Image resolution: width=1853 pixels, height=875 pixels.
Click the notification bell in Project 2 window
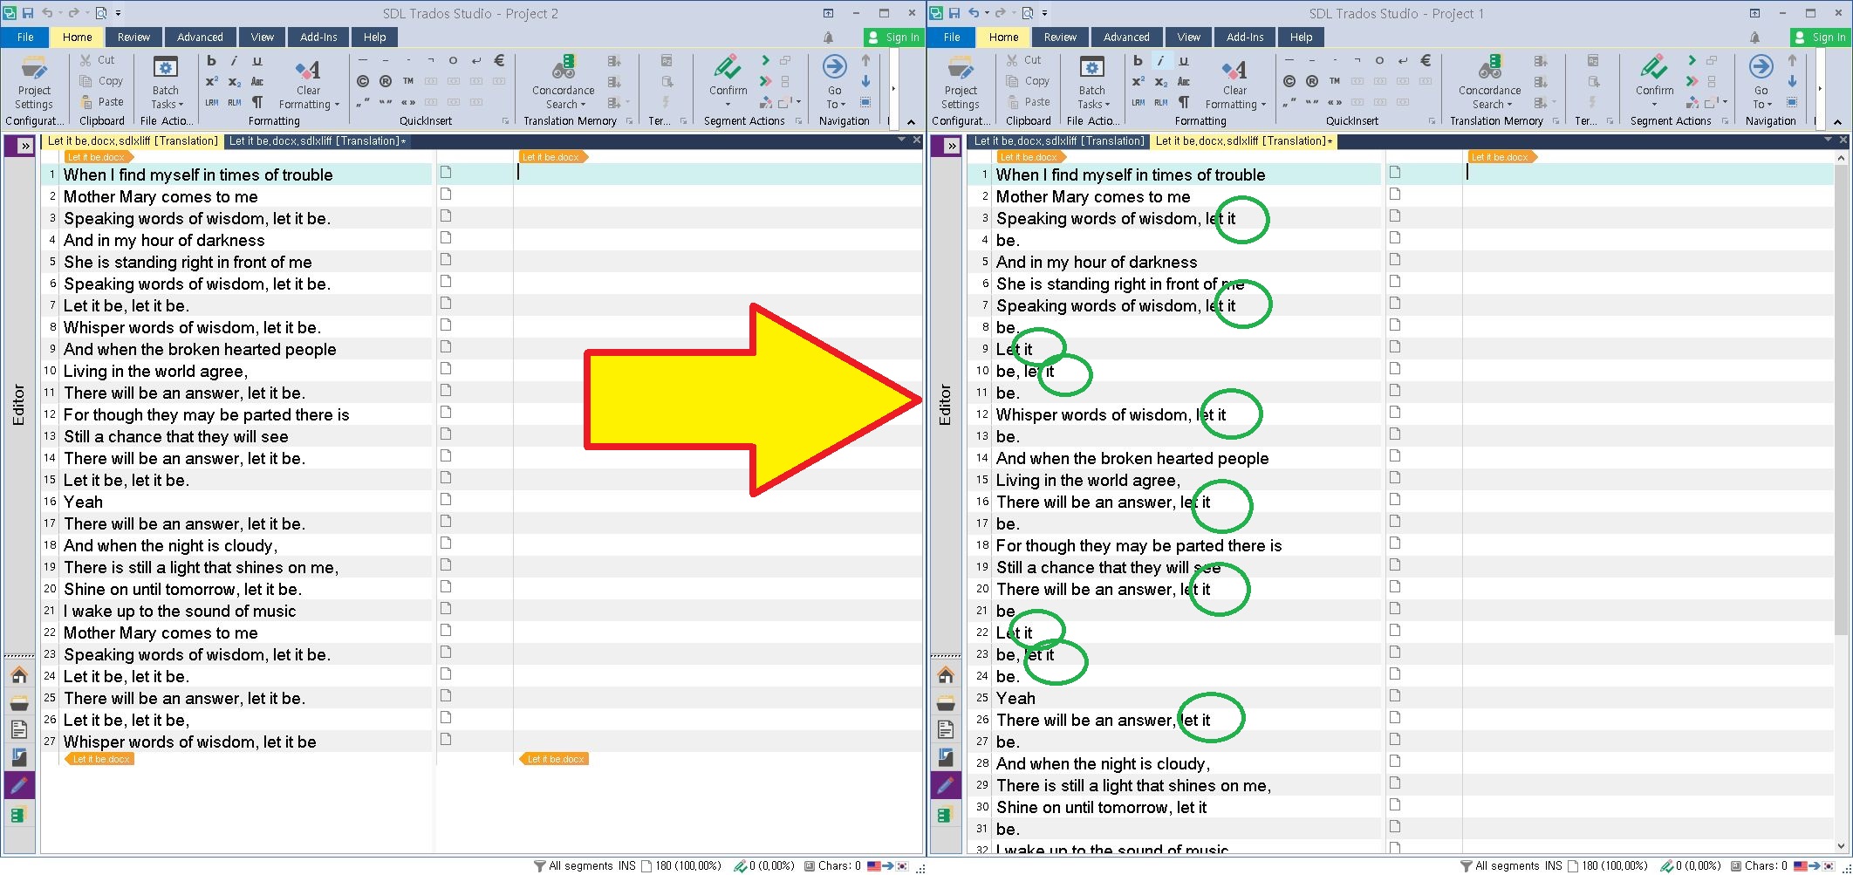pyautogui.click(x=828, y=38)
